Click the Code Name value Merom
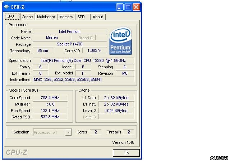The height and width of the screenshot is (161, 230). click(52, 38)
